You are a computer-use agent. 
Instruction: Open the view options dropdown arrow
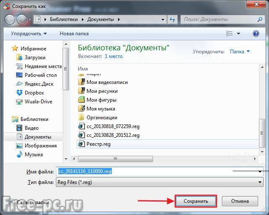(x=238, y=34)
